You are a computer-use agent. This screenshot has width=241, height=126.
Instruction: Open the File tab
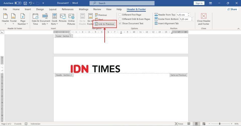pos(5,9)
